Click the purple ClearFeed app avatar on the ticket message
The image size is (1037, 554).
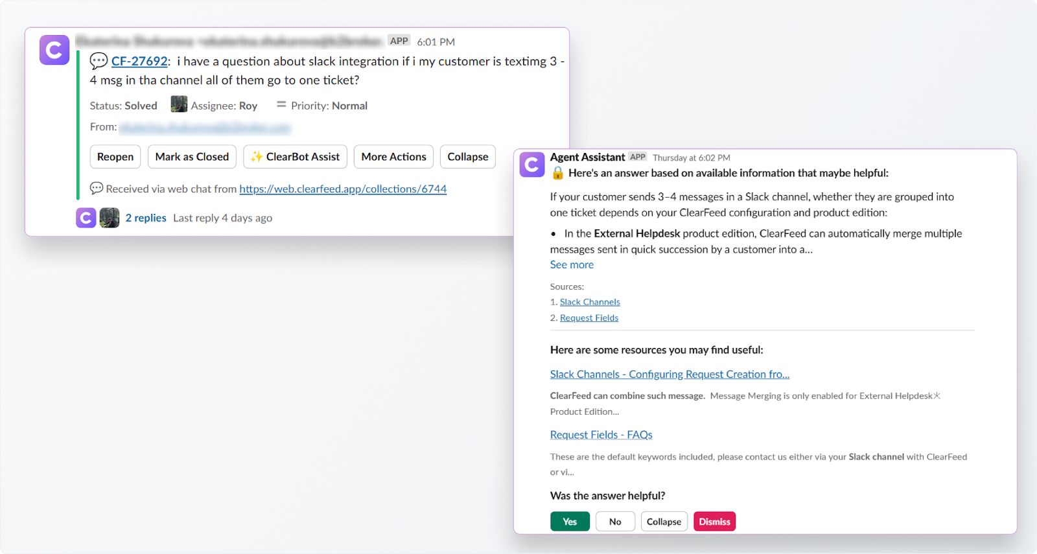pyautogui.click(x=54, y=51)
